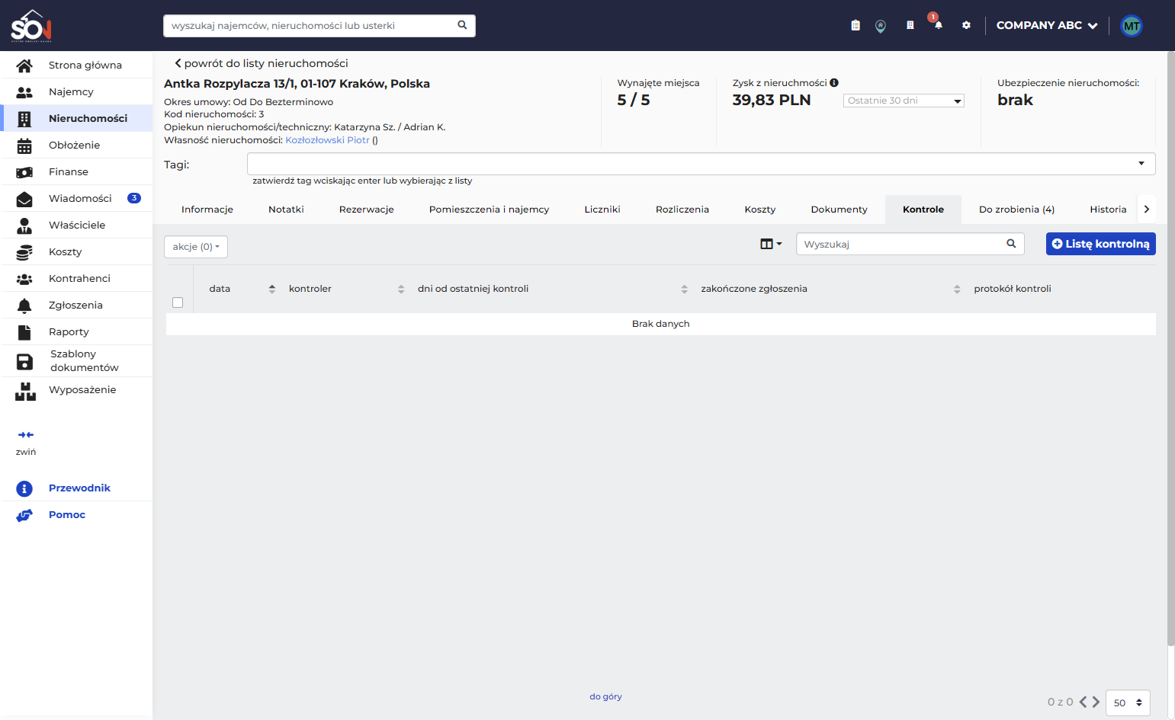
Task: Open the clipboard tasks icon in header
Action: click(856, 26)
